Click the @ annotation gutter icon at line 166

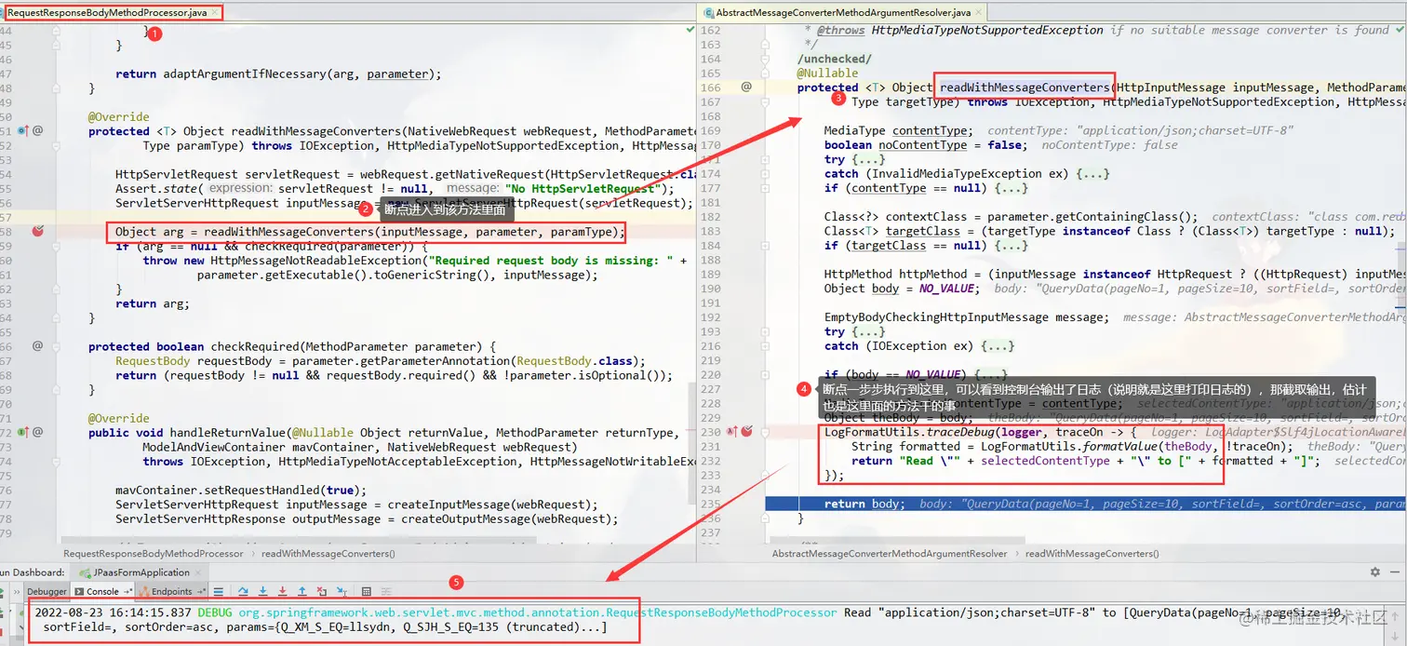(746, 87)
